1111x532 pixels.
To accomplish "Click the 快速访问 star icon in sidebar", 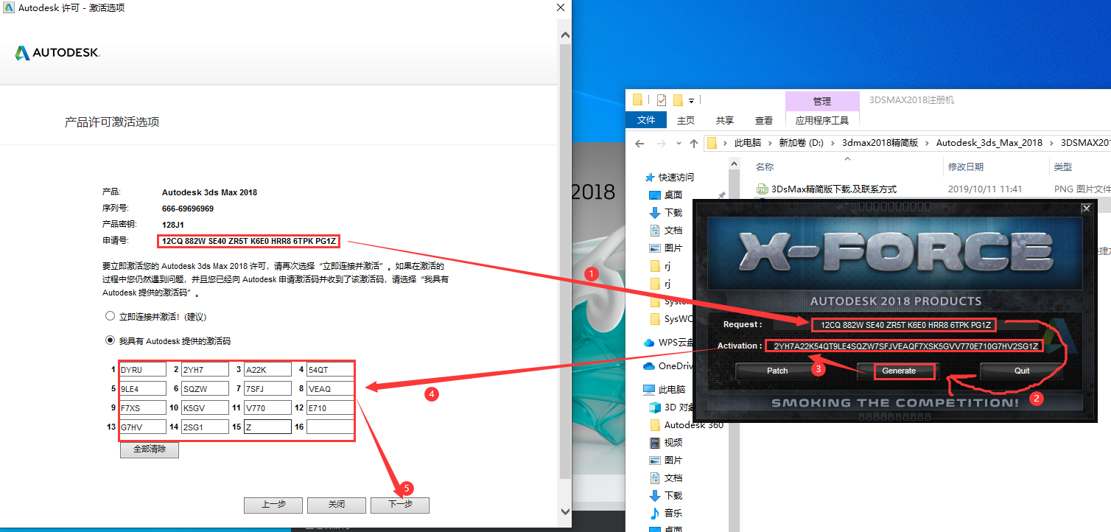I will click(649, 178).
